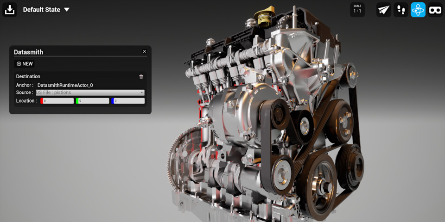Click the red X axis color marker
Viewport: 445px width, 222px height.
tap(42, 101)
